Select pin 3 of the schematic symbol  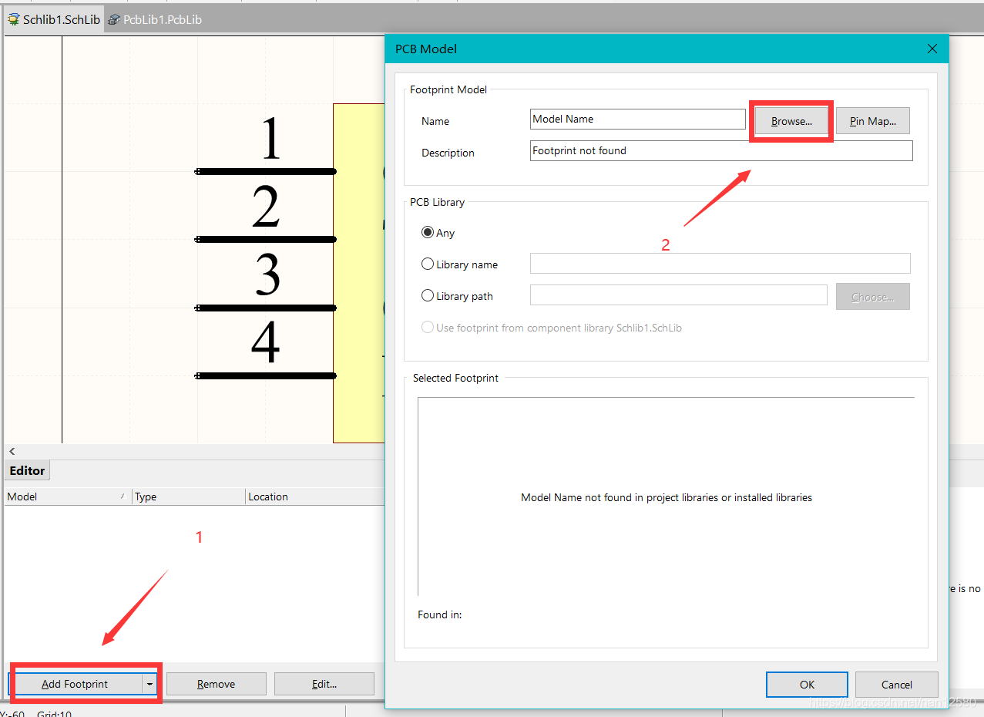[x=266, y=308]
